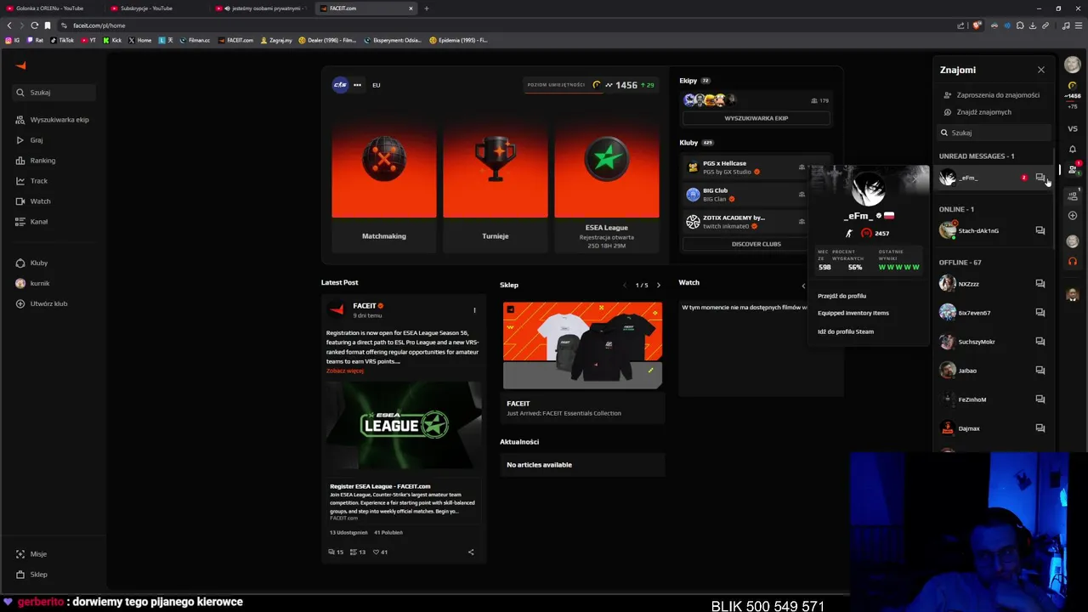This screenshot has height=612, width=1088.
Task: Click Idź do profilu Steam
Action: tap(845, 331)
